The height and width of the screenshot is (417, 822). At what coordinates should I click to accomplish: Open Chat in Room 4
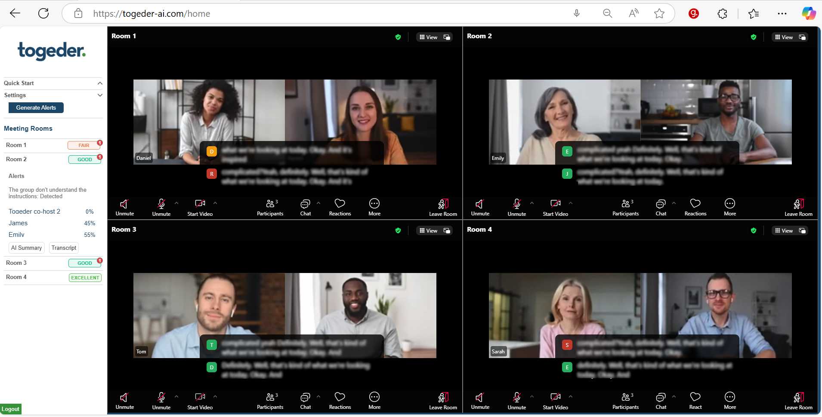[x=661, y=401]
